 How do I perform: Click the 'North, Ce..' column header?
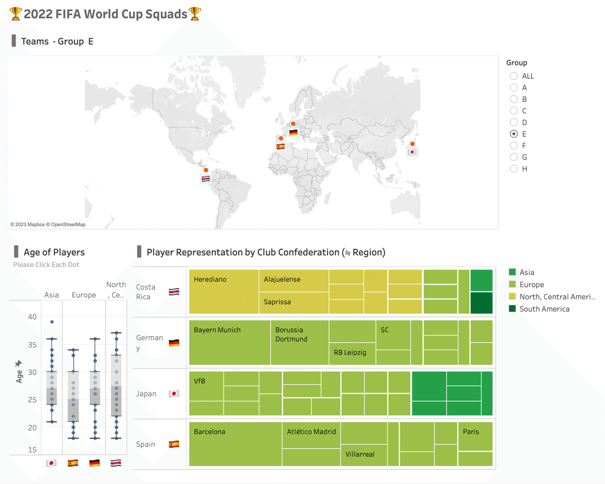tap(116, 290)
